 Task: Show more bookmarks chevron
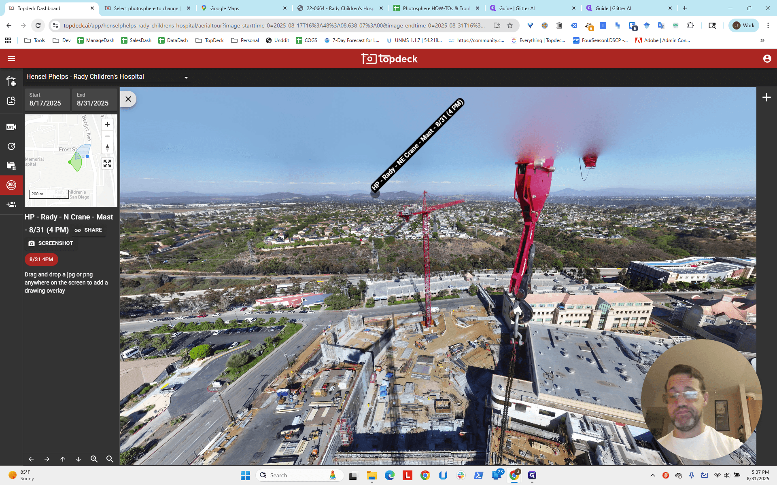point(762,40)
